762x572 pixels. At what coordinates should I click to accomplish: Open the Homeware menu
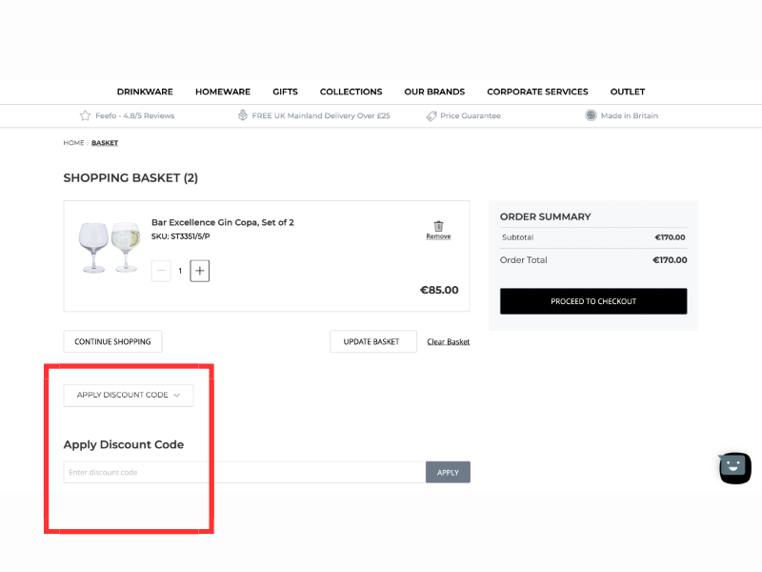click(x=223, y=92)
